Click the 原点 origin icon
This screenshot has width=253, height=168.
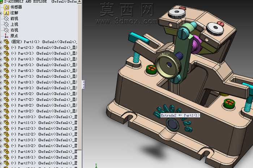7,36
